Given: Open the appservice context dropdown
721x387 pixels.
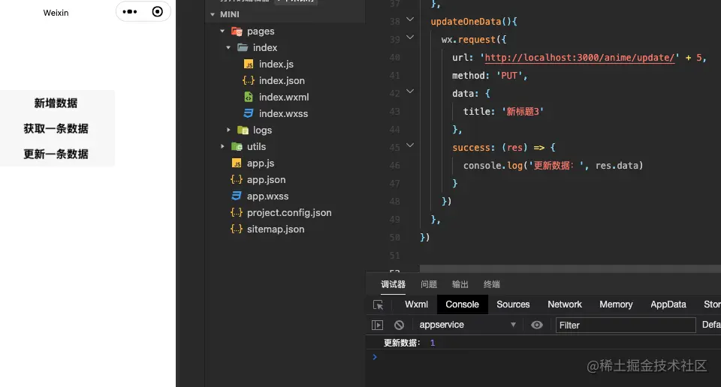Looking at the screenshot, I should [x=468, y=325].
